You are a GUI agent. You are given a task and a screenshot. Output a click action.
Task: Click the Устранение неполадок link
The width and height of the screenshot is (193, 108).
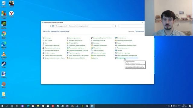99,53
